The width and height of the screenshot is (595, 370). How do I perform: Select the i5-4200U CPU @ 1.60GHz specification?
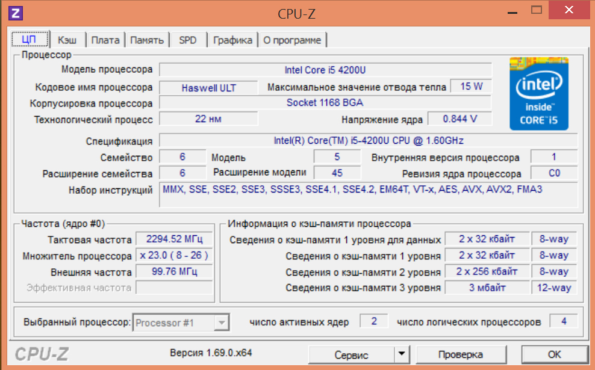369,141
